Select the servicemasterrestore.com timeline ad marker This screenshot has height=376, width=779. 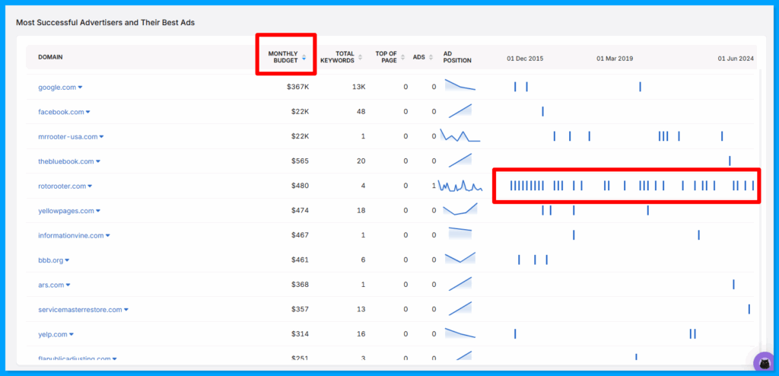click(x=749, y=309)
